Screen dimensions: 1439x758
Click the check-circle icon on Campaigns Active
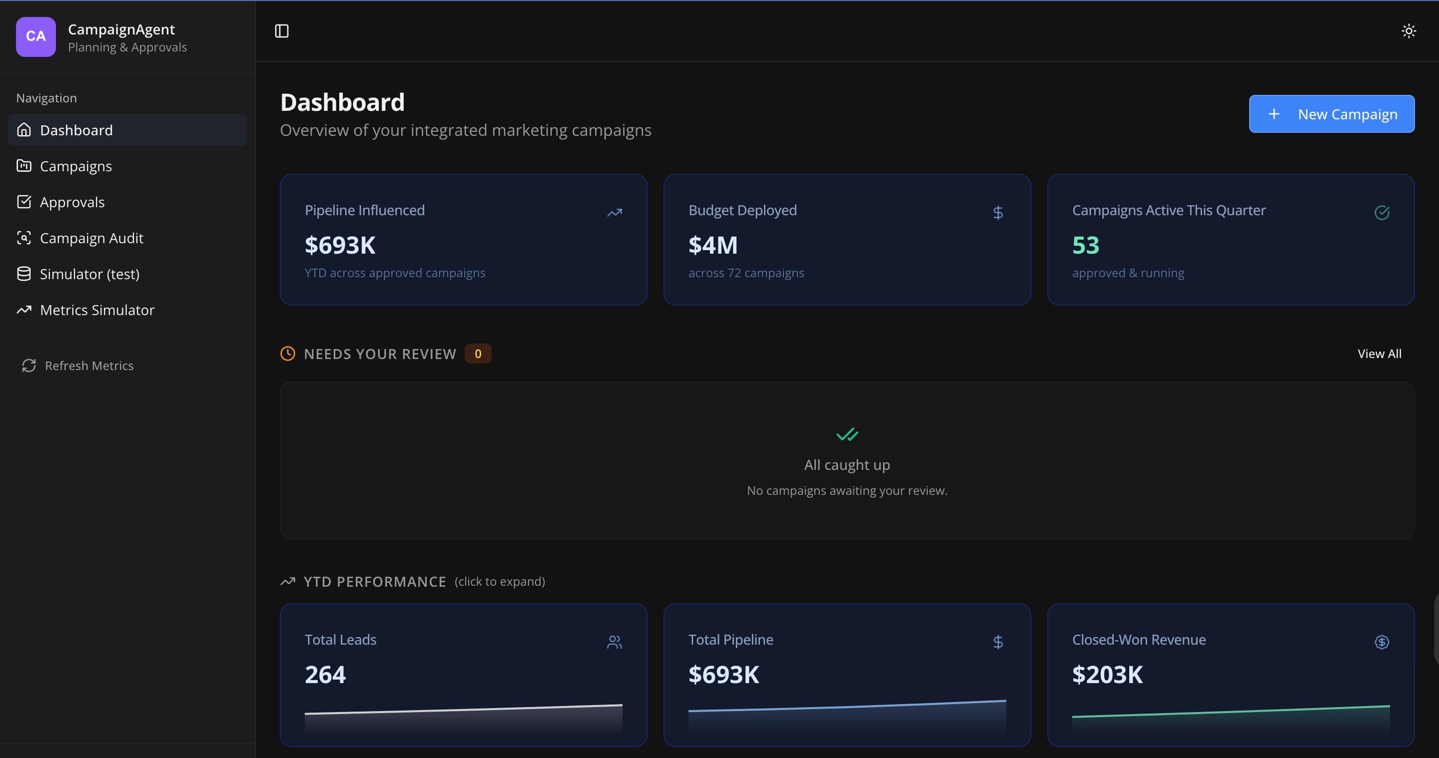(x=1382, y=213)
